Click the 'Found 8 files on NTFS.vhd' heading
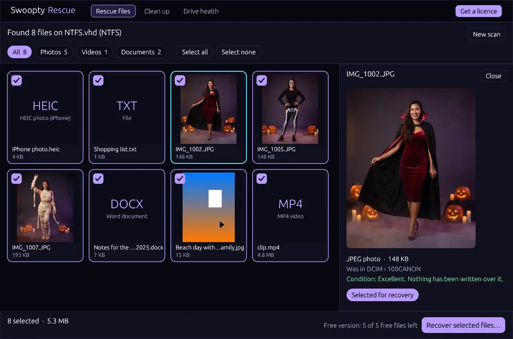Viewport: 513px width, 339px height. tap(64, 33)
